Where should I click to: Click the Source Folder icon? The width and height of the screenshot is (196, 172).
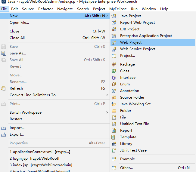pyautogui.click(x=114, y=97)
